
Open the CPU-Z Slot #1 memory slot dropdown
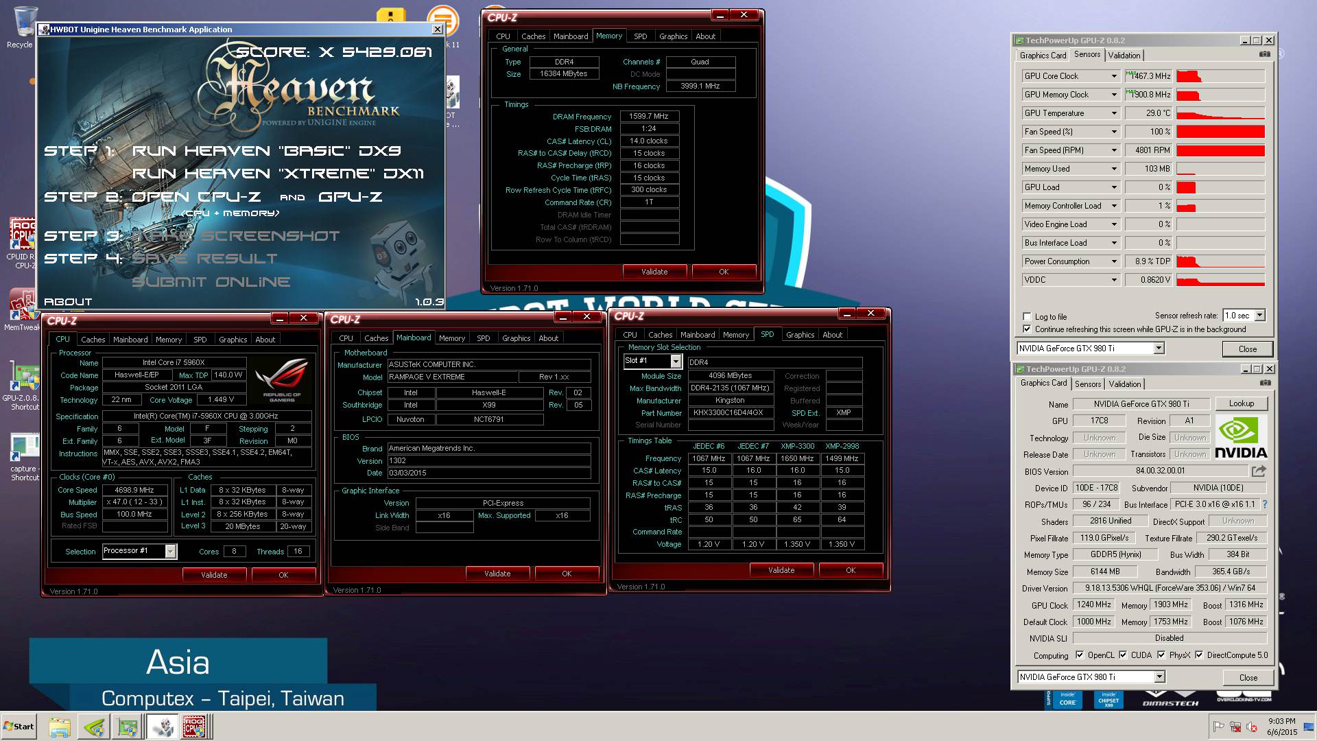pos(676,361)
